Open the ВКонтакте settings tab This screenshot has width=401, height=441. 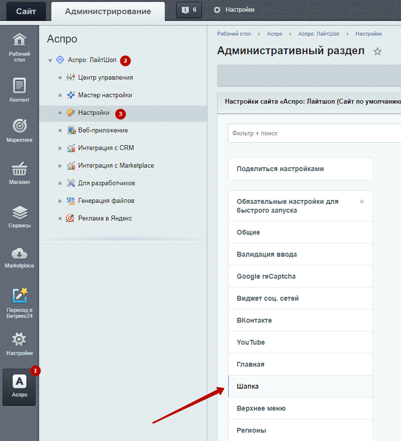[300, 320]
